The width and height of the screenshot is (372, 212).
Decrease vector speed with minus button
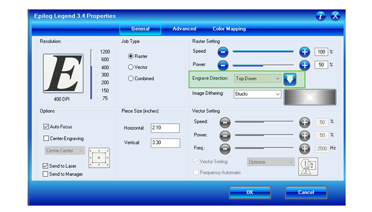click(x=225, y=122)
